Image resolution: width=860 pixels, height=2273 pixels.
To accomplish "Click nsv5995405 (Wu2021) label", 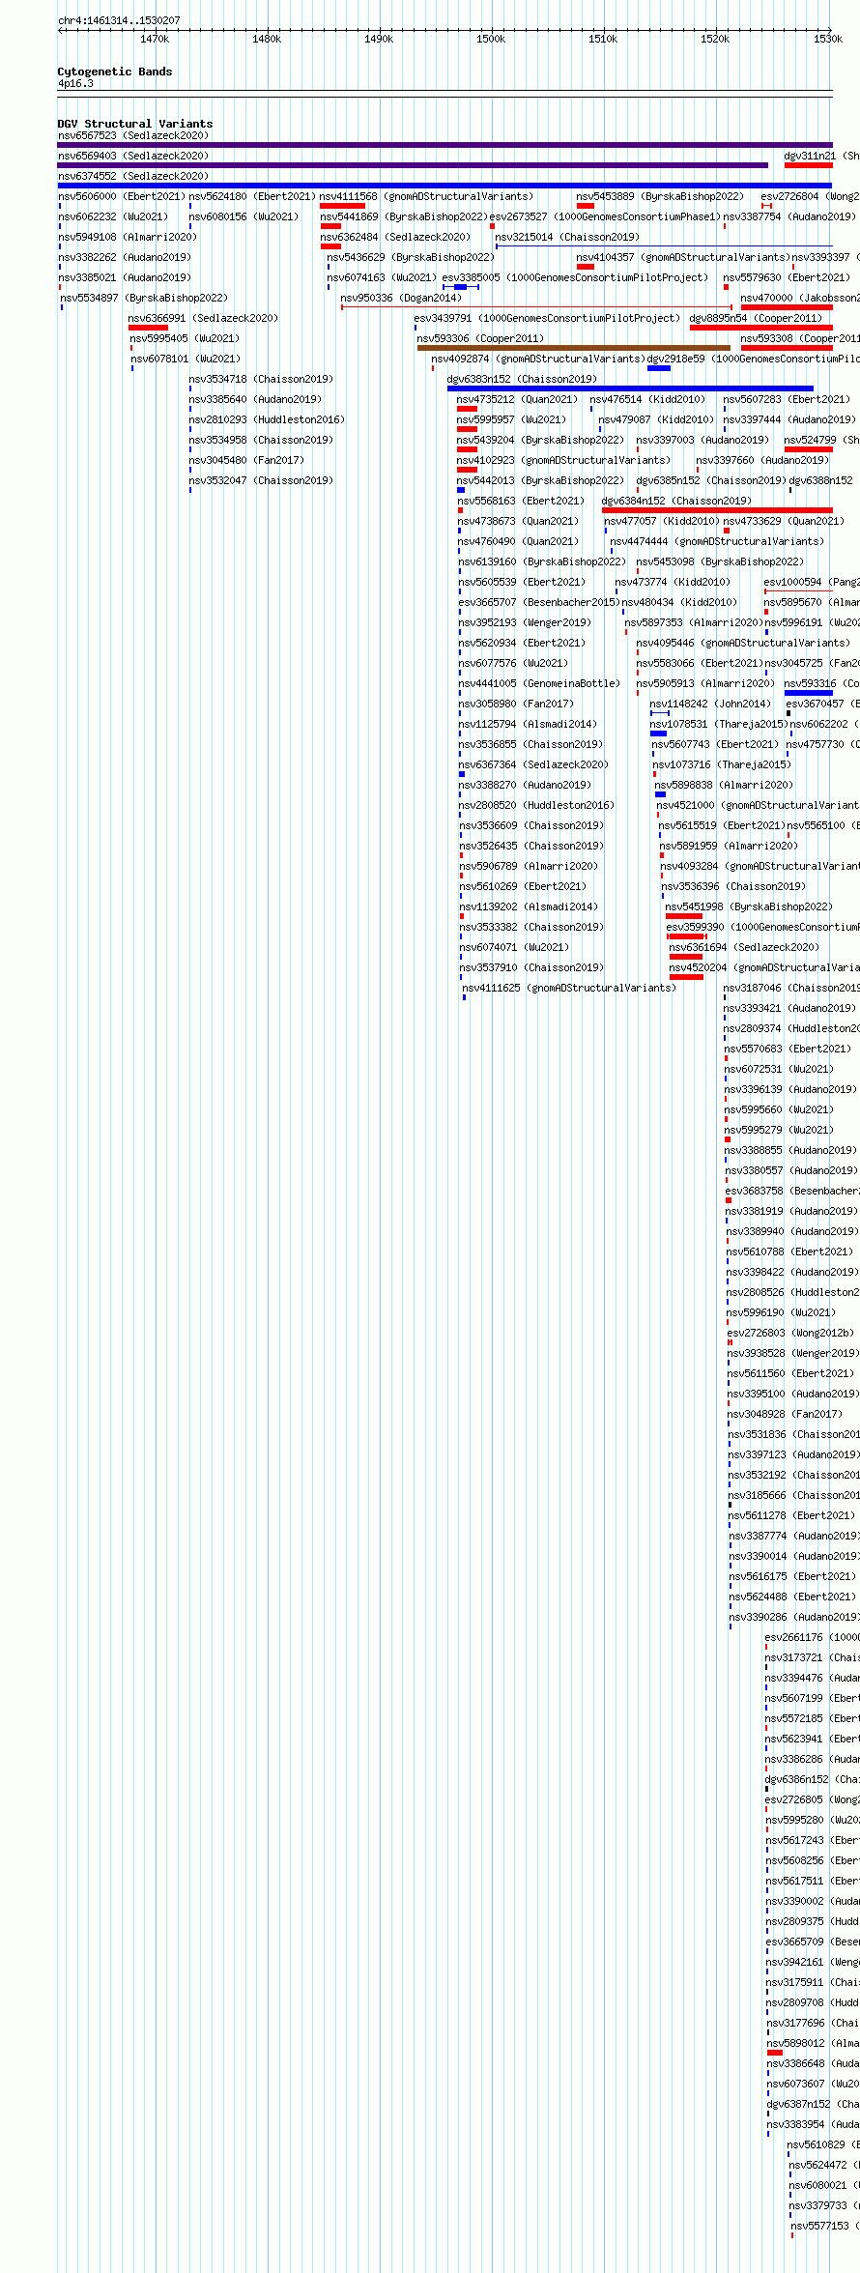I will [x=185, y=338].
